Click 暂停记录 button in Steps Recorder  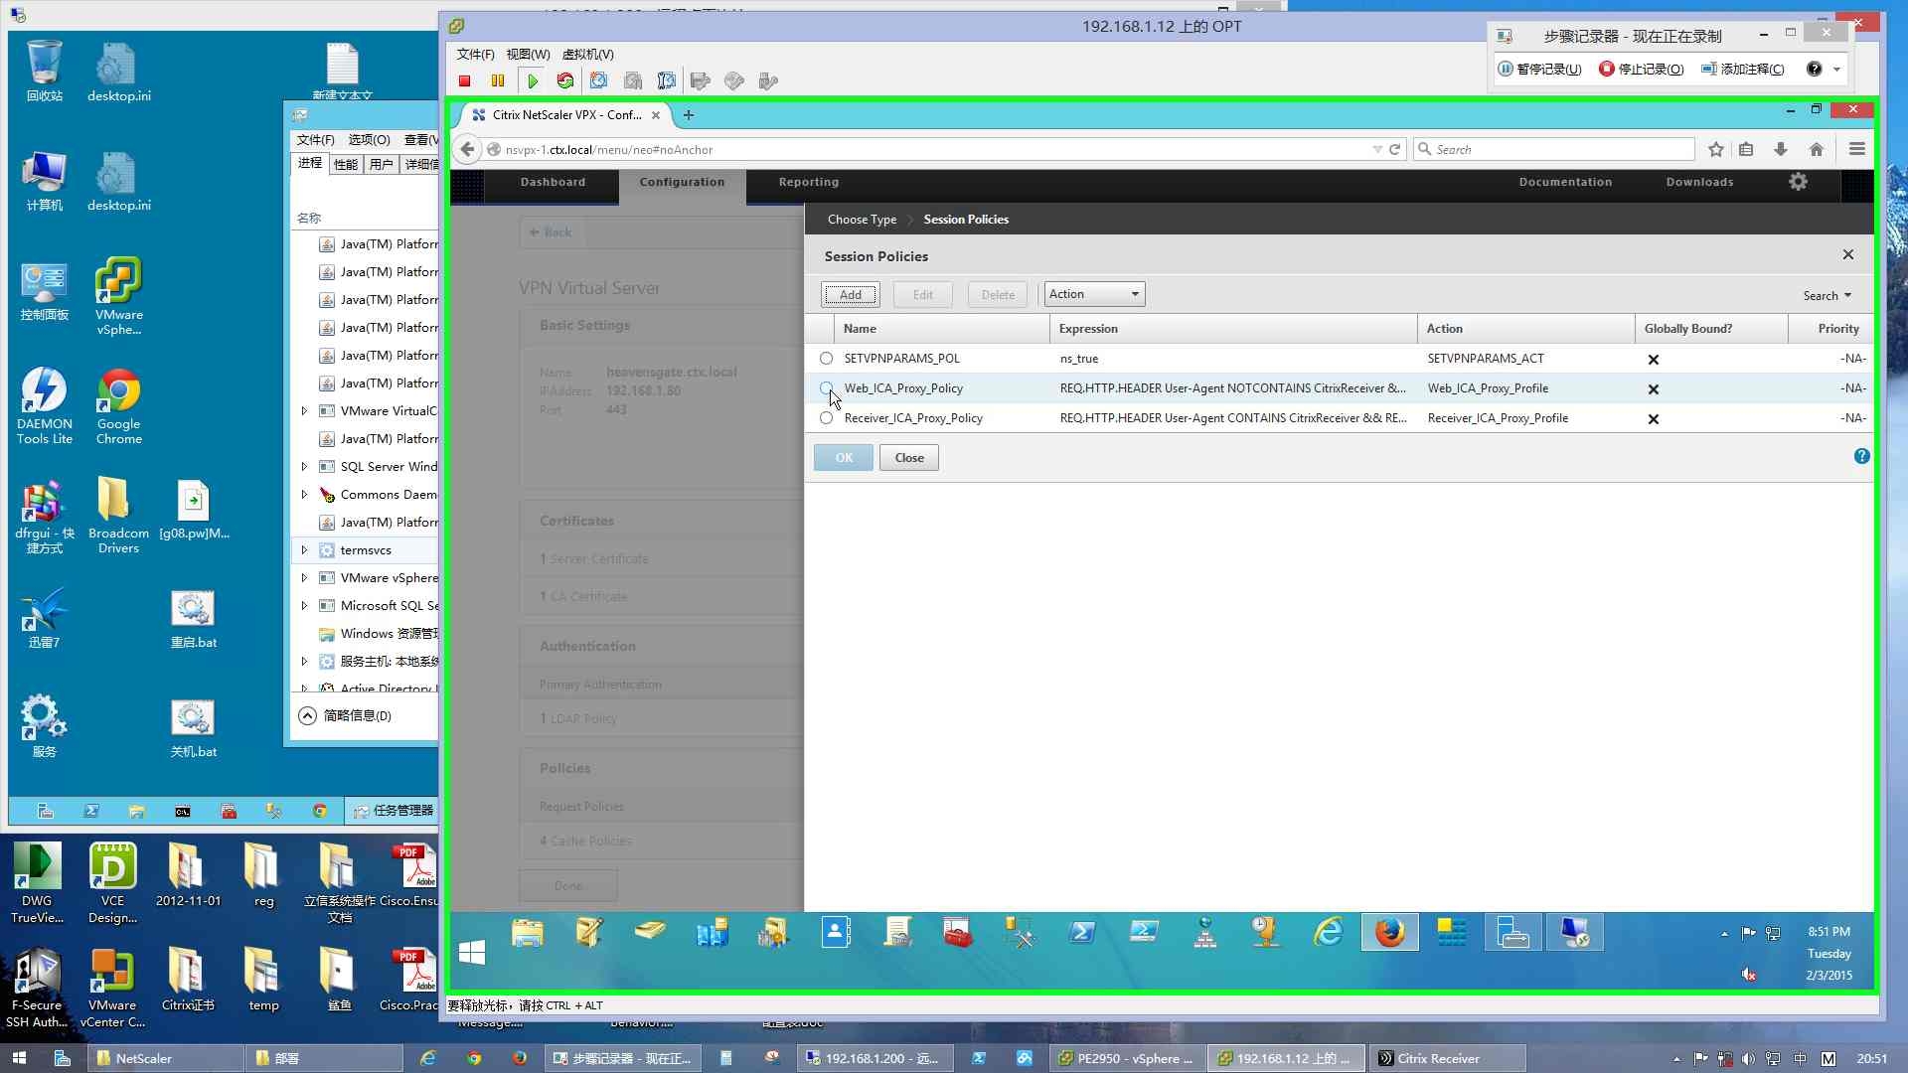pos(1539,69)
